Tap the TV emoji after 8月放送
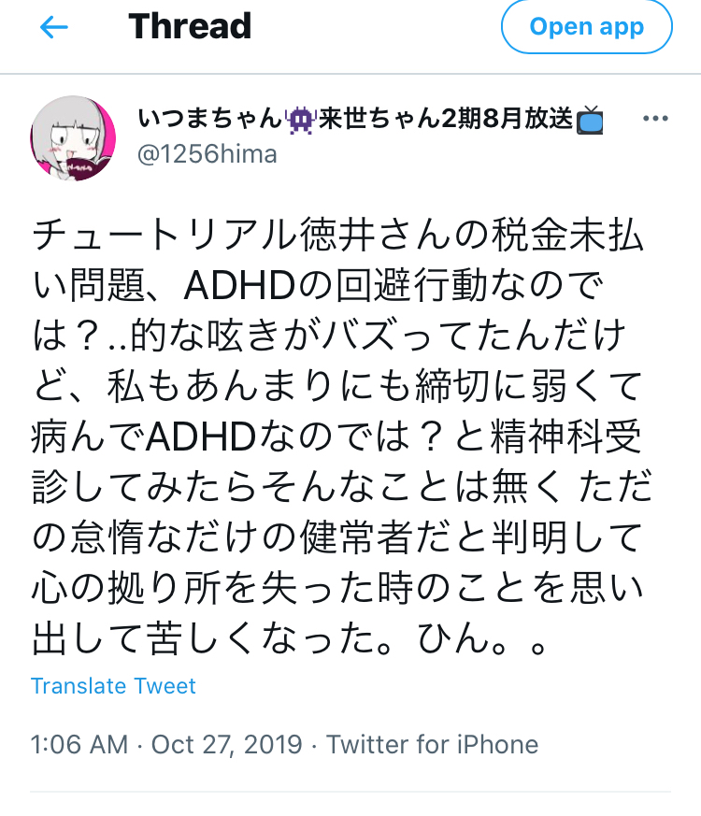Screen dimensions: 701x816 click(590, 120)
